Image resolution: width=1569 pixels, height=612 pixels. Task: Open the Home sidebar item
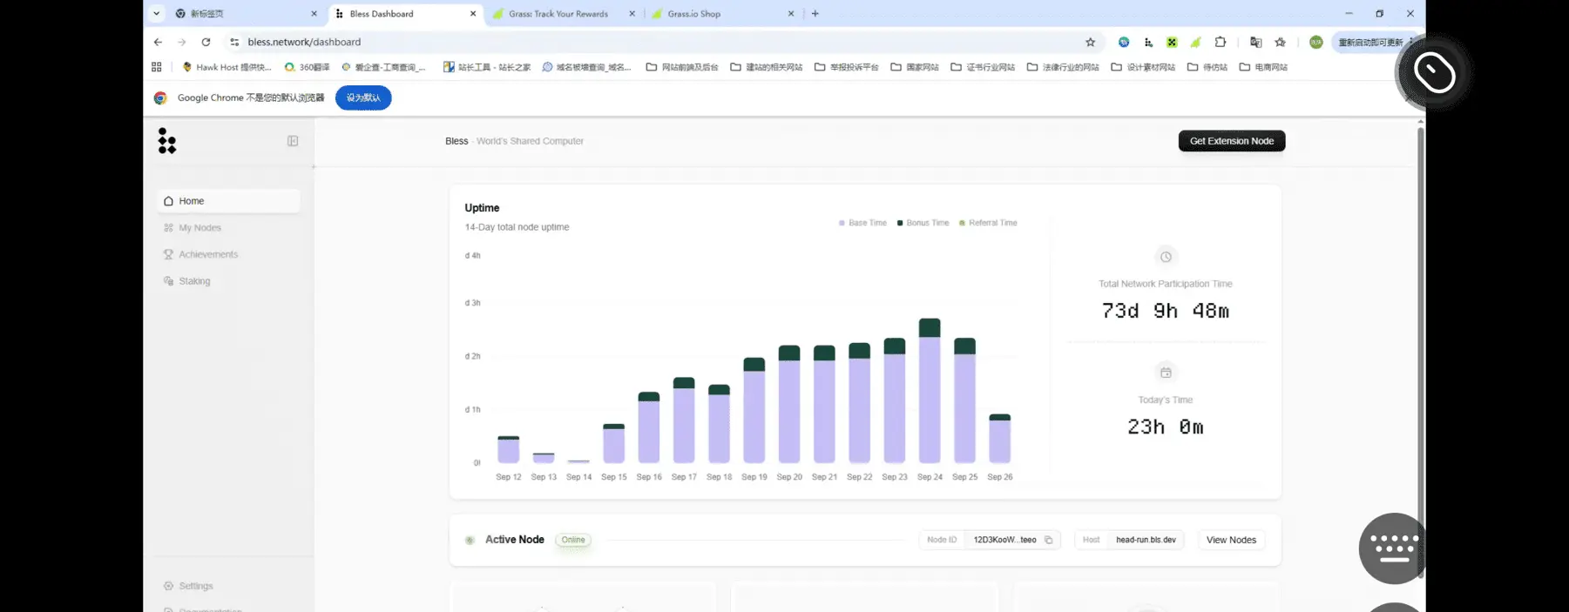click(229, 201)
